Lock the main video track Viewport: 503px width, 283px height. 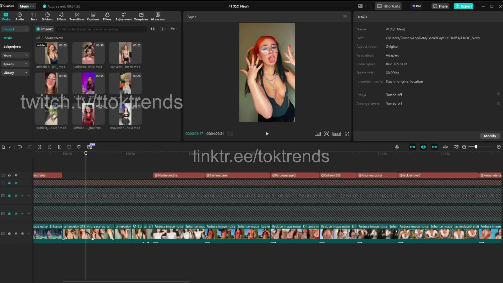[9, 233]
